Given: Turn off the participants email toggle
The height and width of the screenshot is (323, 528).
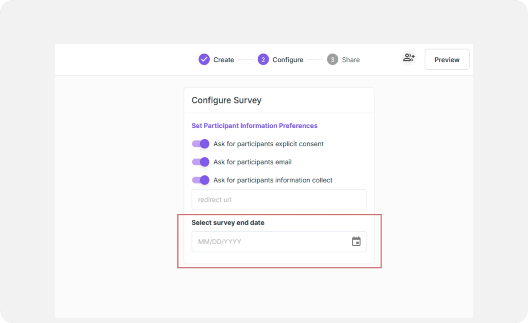Looking at the screenshot, I should coord(201,162).
